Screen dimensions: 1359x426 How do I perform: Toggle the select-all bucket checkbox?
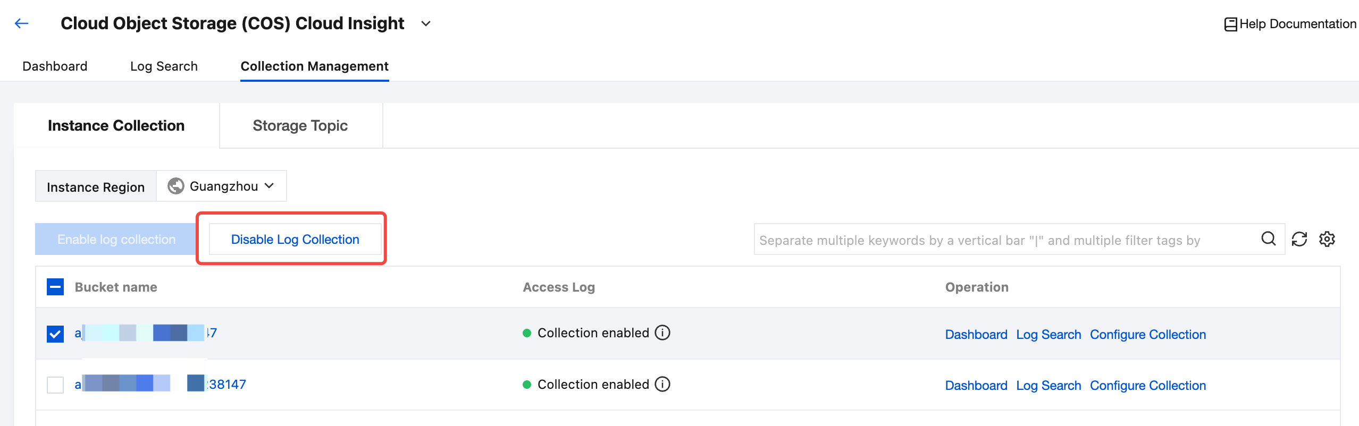tap(55, 287)
